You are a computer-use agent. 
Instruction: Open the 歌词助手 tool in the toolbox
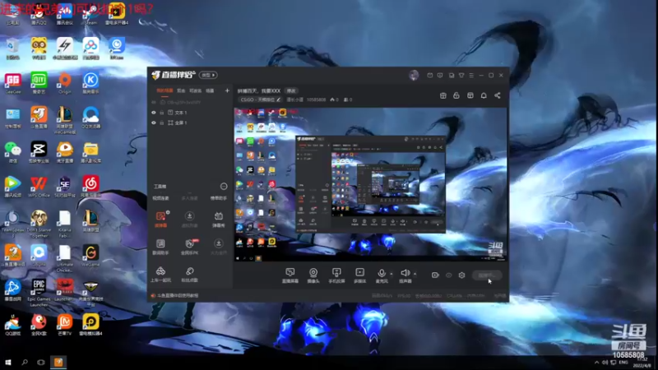point(160,247)
